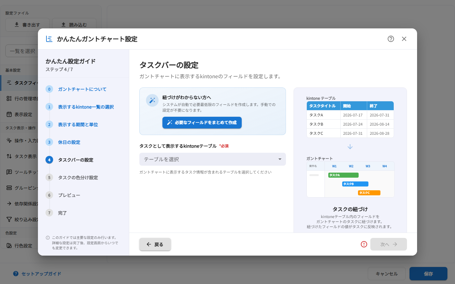Click the red warning icon beside 次へ

[364, 244]
